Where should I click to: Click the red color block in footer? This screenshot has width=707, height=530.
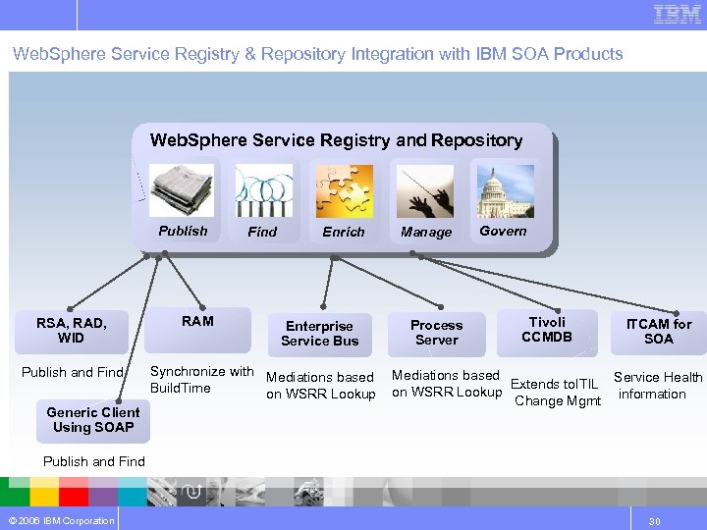click(74, 492)
